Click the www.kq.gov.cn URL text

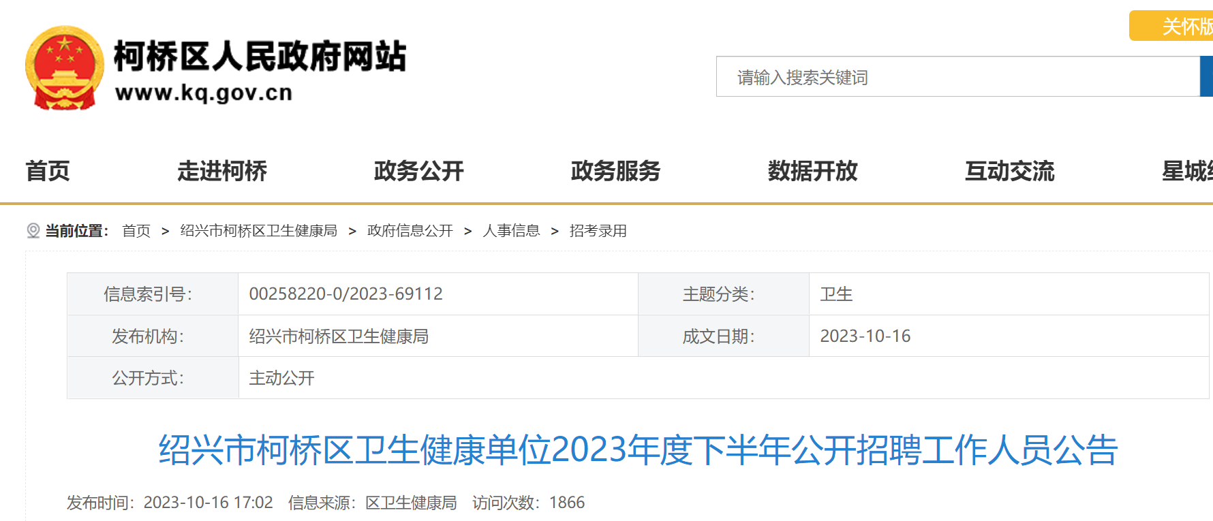204,93
